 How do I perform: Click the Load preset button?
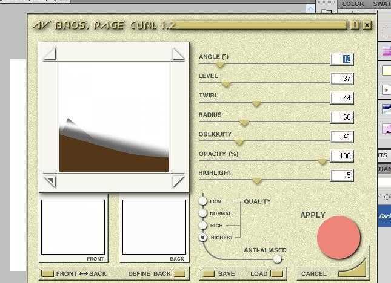click(277, 274)
